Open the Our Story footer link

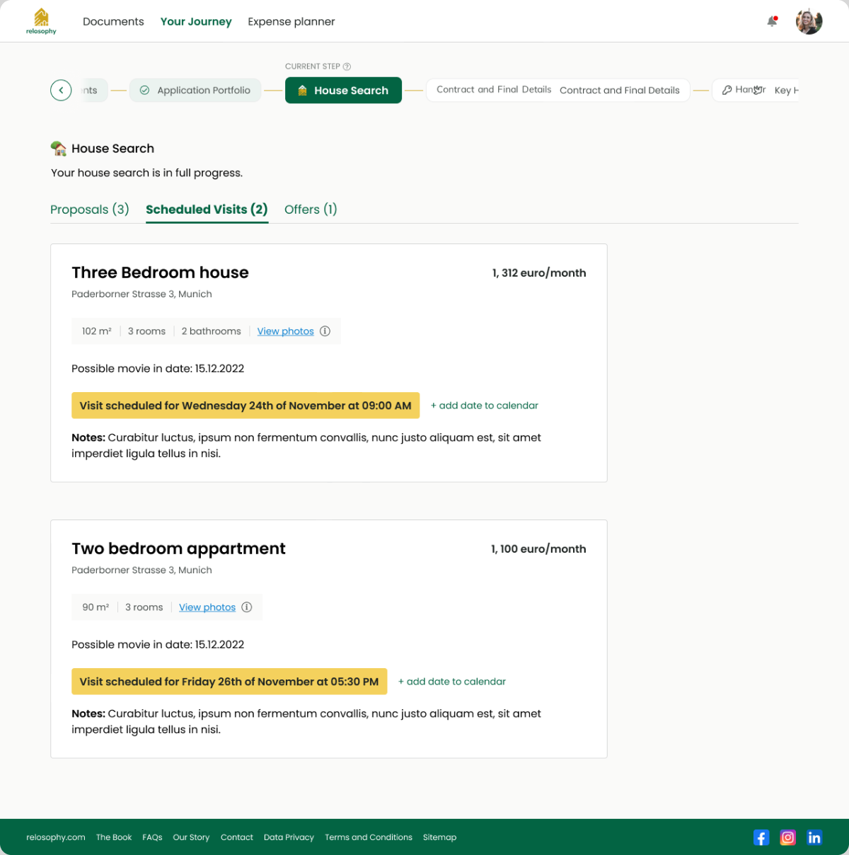(191, 837)
